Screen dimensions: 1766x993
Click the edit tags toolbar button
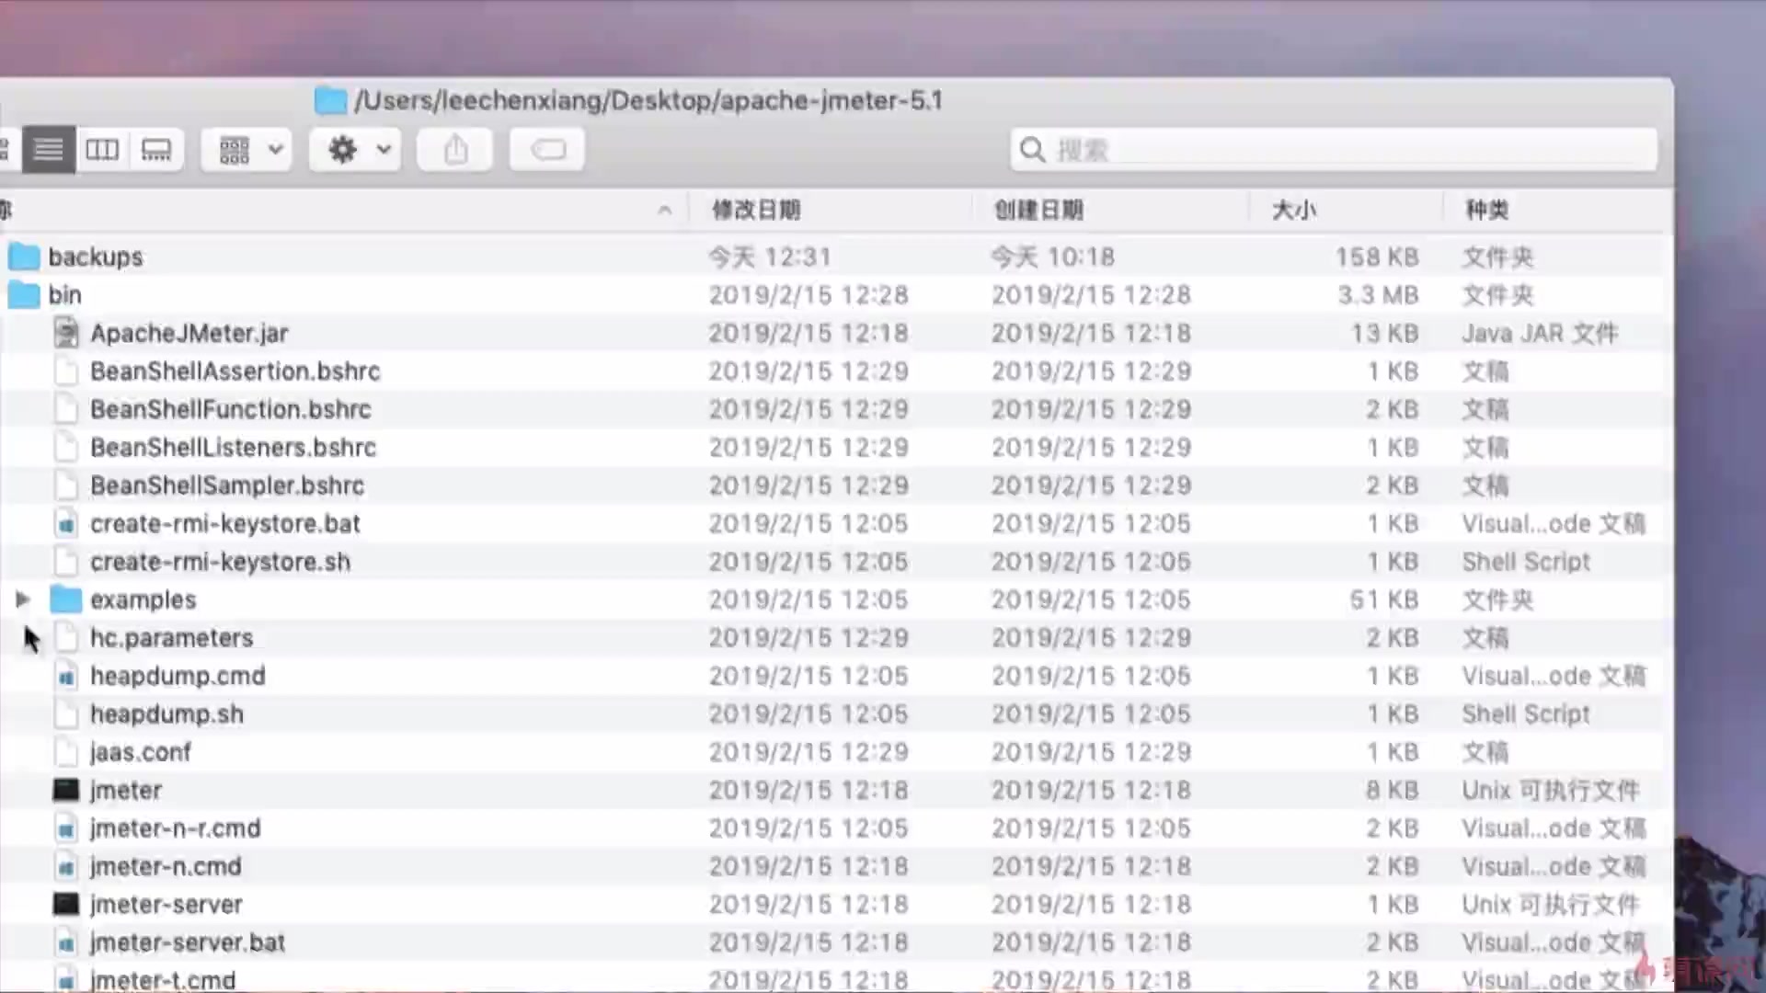pos(548,150)
